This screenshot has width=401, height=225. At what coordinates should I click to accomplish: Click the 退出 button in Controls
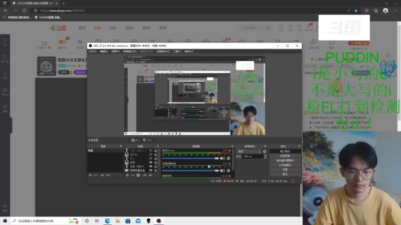285,174
